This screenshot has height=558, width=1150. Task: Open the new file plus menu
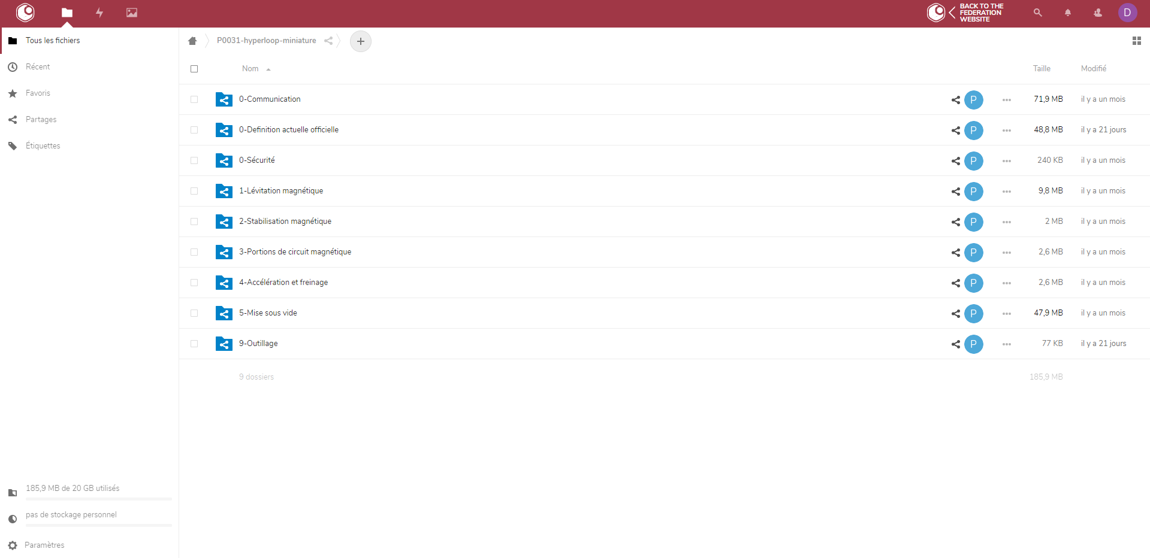coord(360,41)
